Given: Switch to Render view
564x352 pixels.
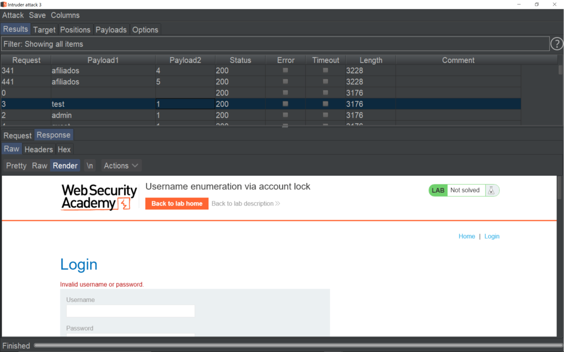Looking at the screenshot, I should (65, 166).
